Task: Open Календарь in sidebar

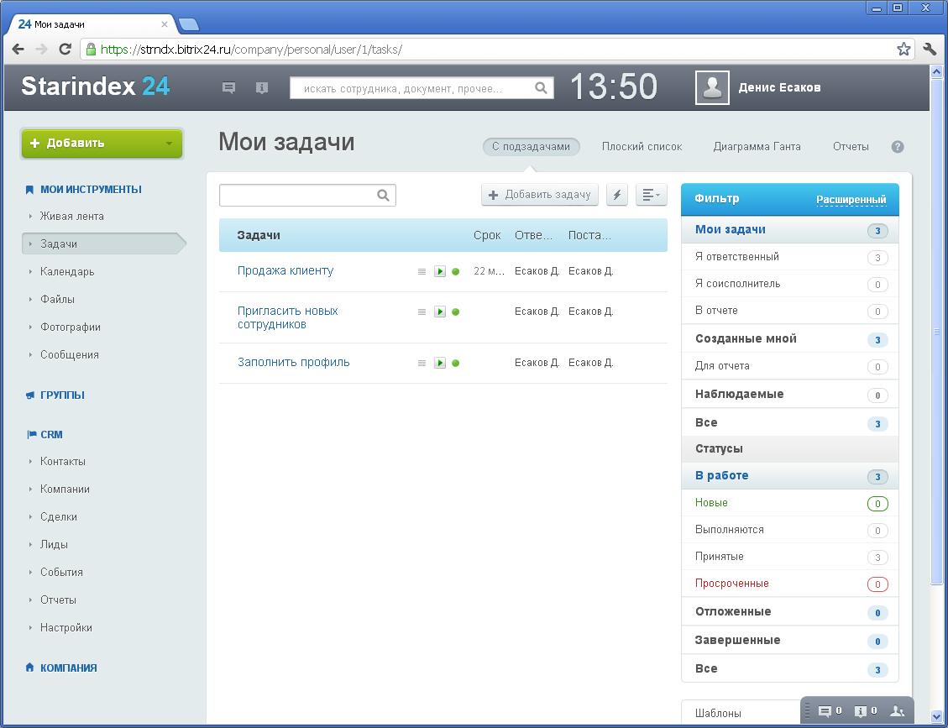Action: [x=67, y=271]
